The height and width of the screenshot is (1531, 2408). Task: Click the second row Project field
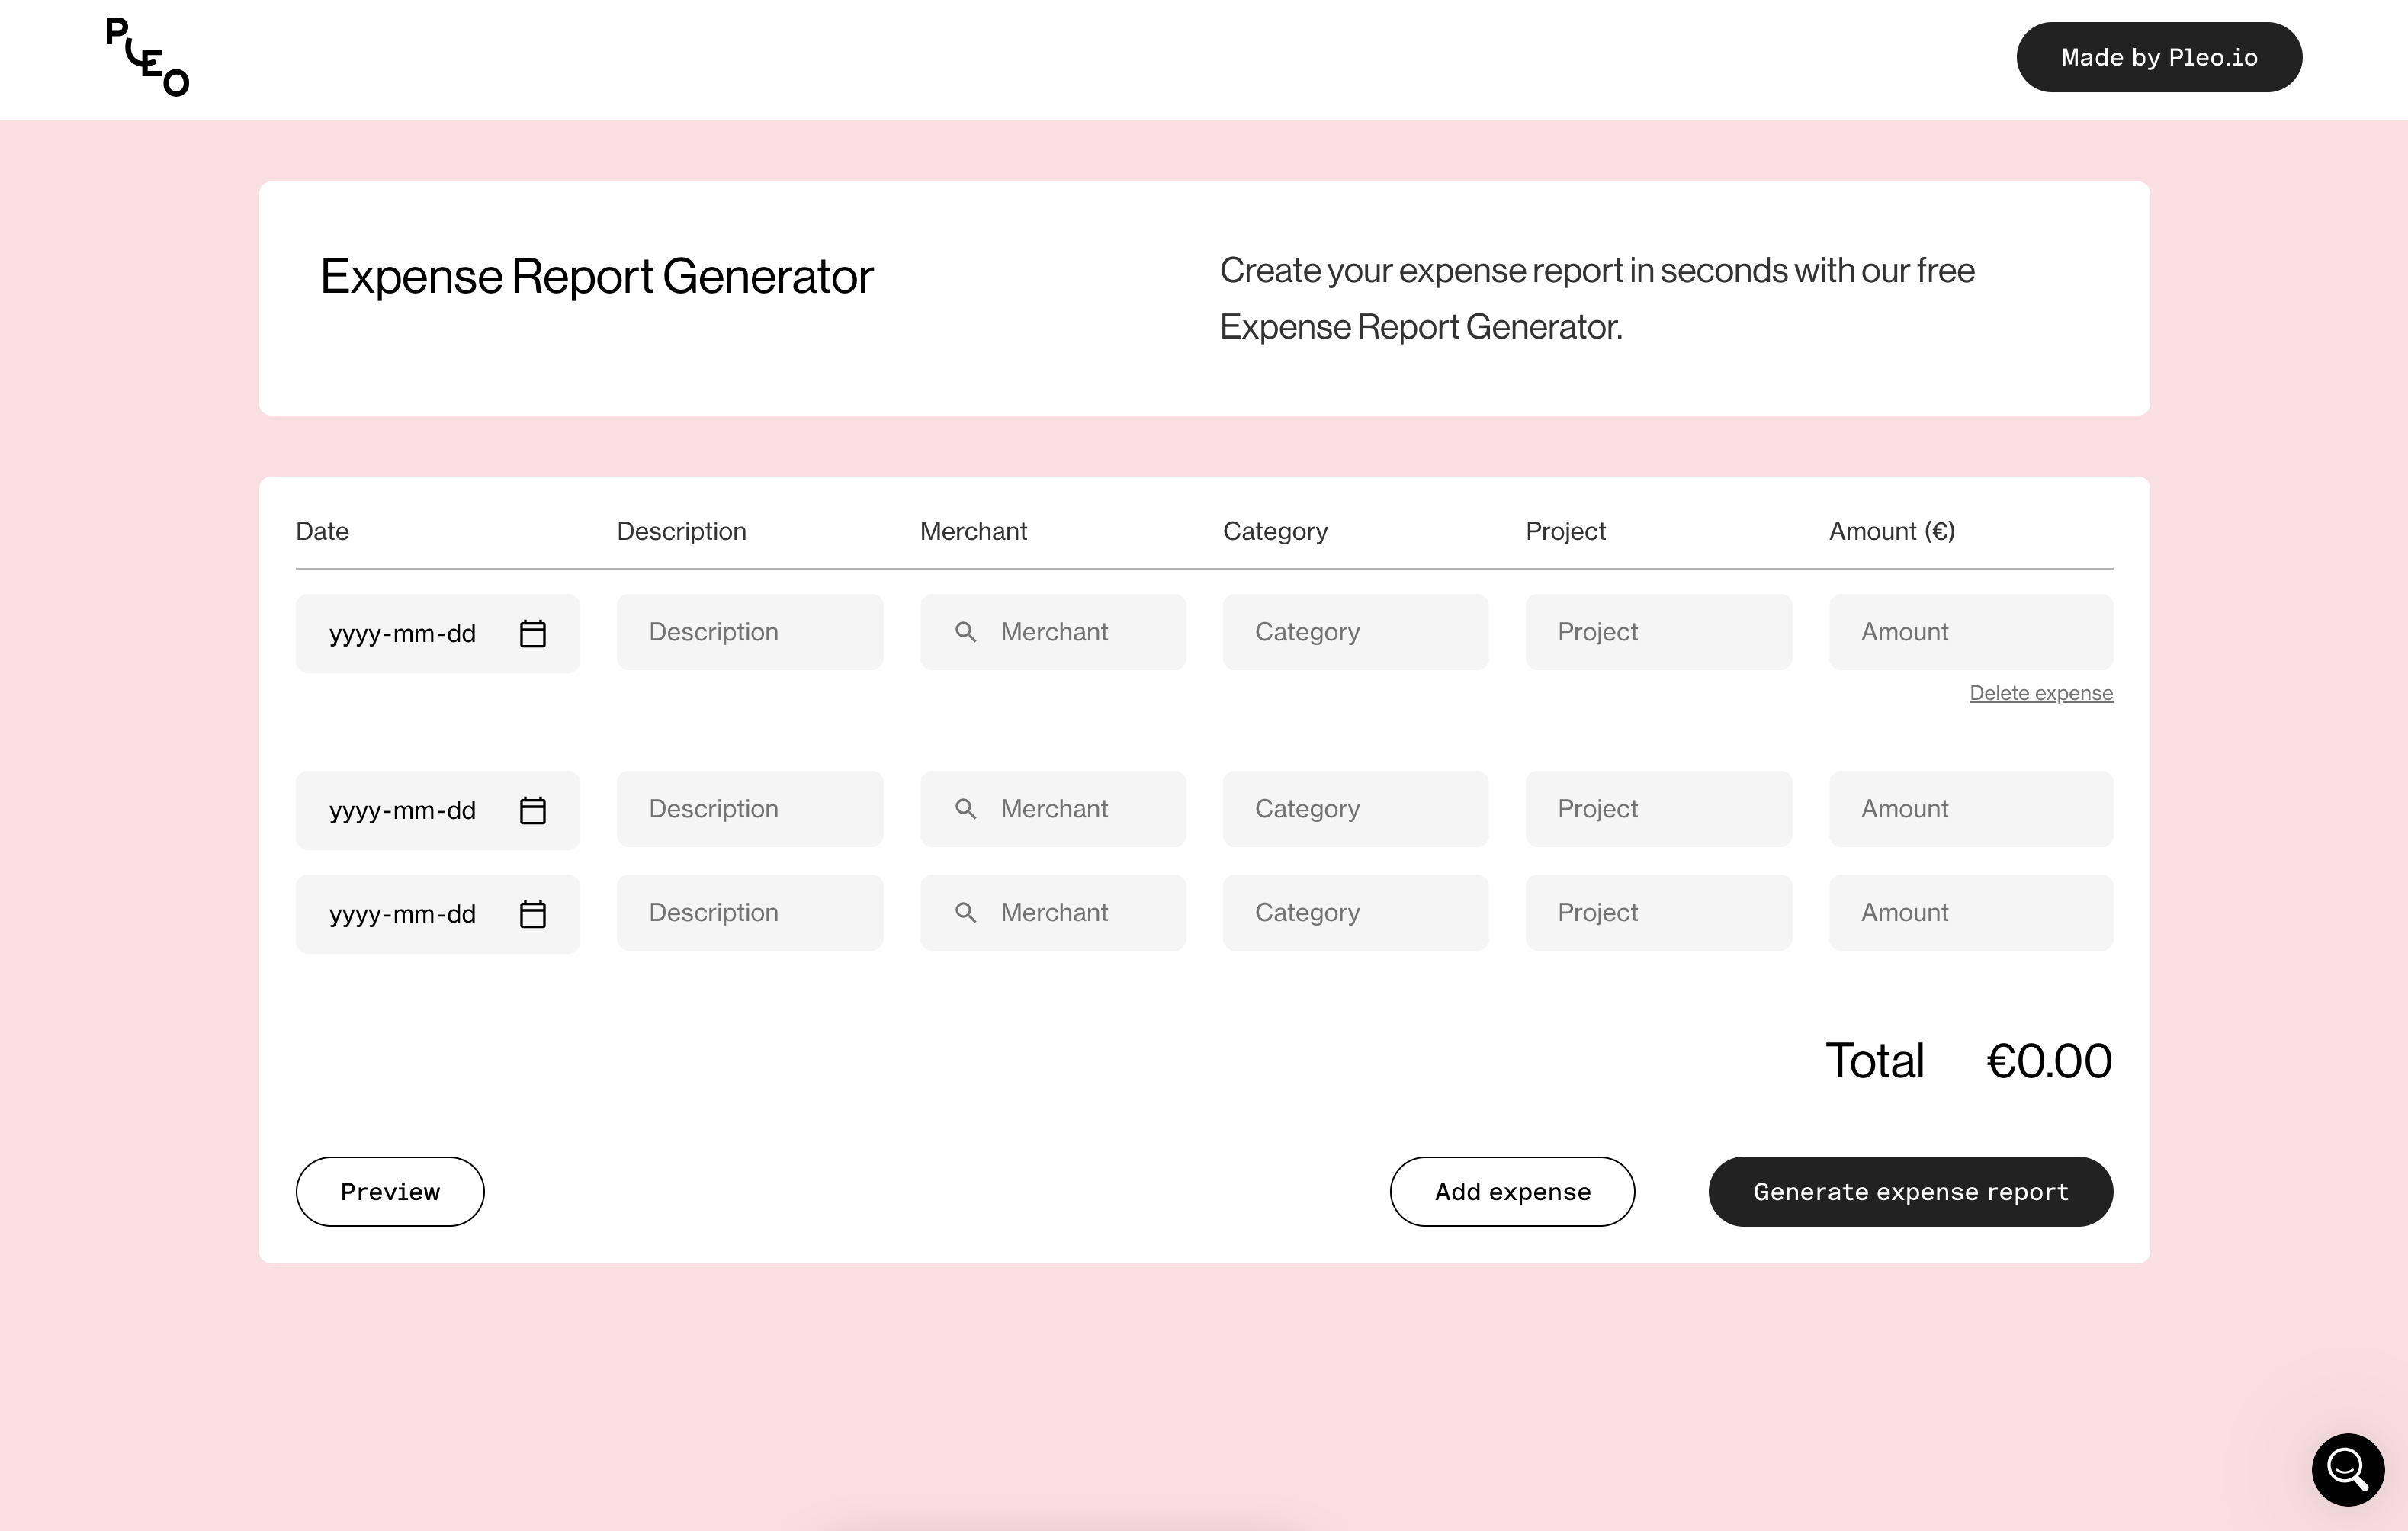[1659, 809]
